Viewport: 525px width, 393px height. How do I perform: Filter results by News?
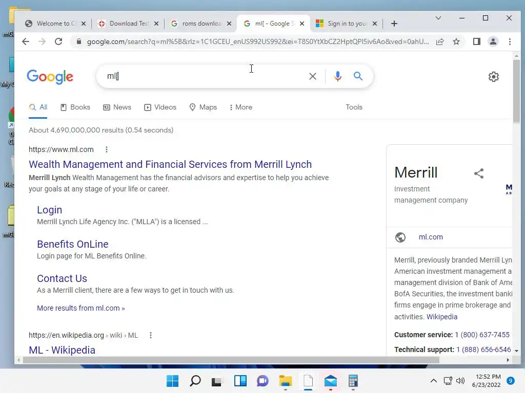pyautogui.click(x=117, y=107)
